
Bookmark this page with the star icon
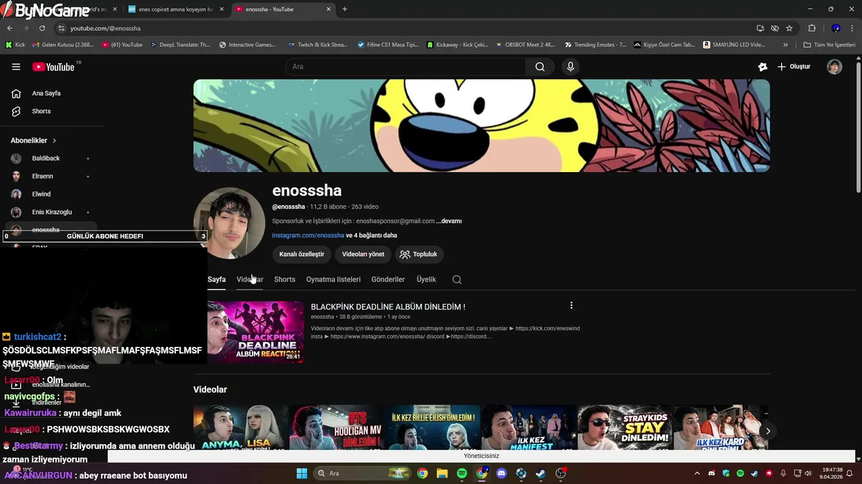click(789, 28)
